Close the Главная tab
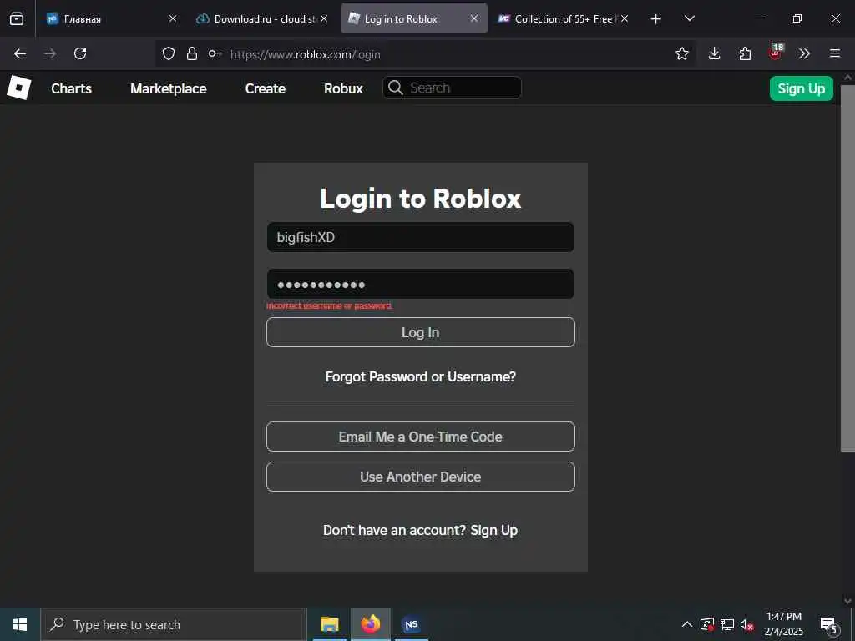855x641 pixels. [x=172, y=18]
